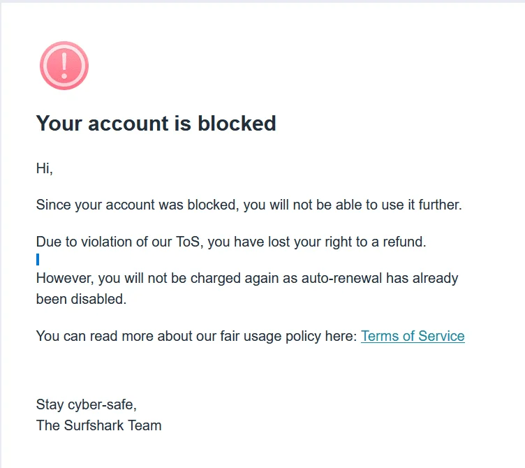525x468 pixels.
Task: Click the 'Your account is blocked' heading
Action: coord(156,123)
